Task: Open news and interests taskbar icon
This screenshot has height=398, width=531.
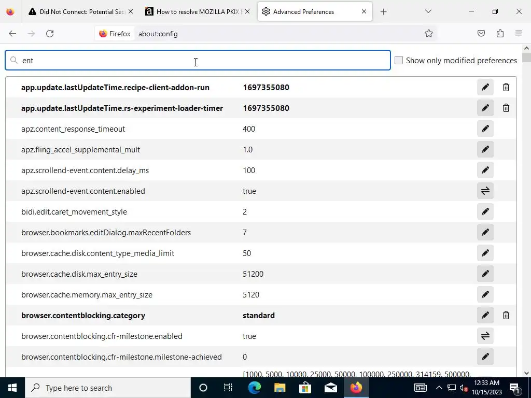Action: [420, 388]
